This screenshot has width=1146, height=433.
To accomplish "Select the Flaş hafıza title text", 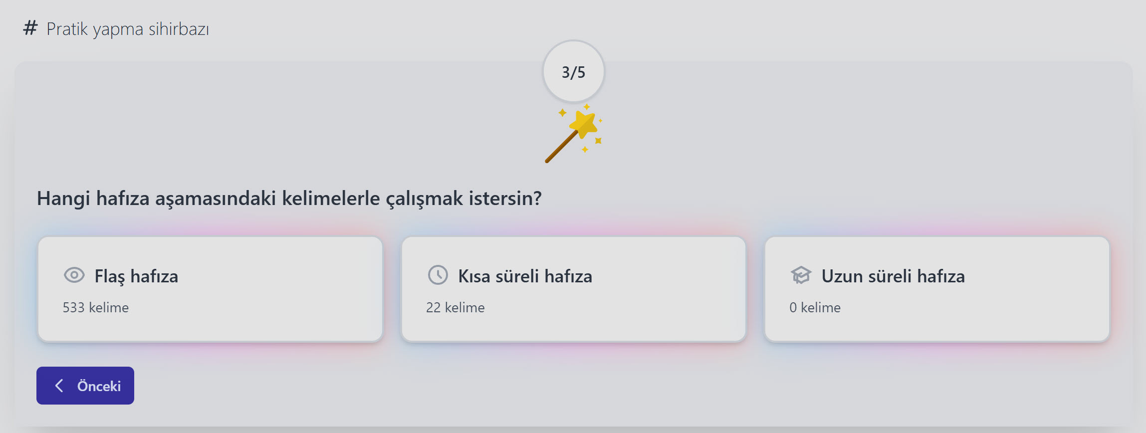I will click(136, 276).
